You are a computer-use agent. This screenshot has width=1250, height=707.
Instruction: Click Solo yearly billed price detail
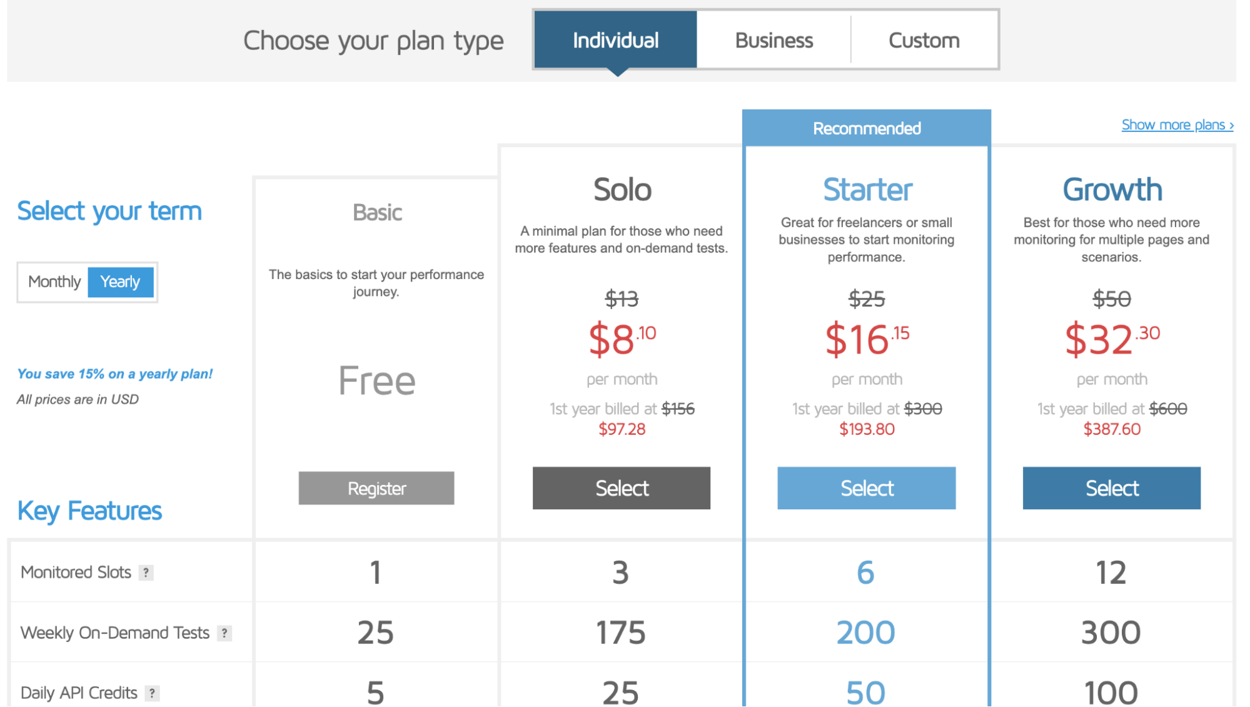[x=622, y=419]
